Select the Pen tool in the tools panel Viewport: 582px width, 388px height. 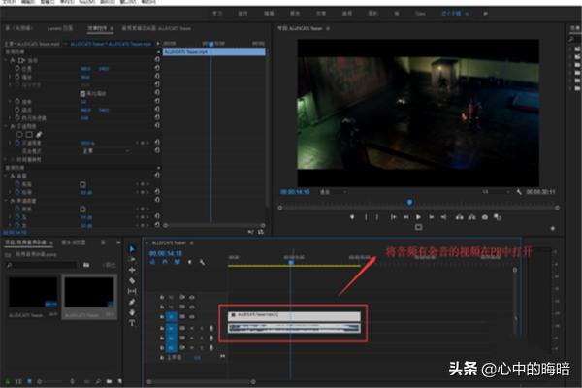point(132,303)
